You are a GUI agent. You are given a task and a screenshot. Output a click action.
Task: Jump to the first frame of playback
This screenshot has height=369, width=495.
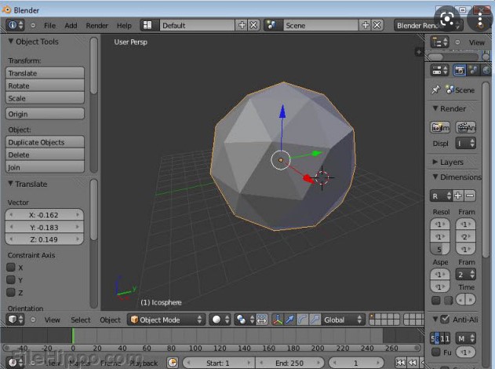coord(400,363)
